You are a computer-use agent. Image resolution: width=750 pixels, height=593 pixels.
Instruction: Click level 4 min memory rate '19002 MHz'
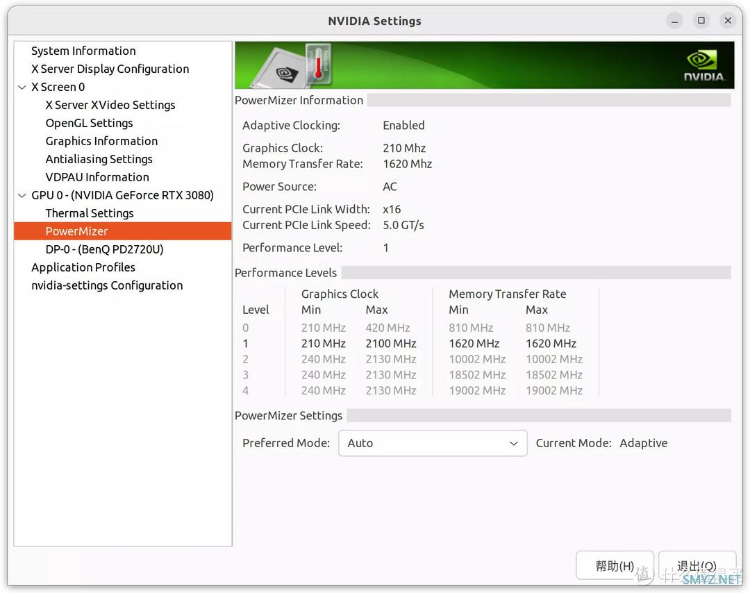tap(477, 390)
